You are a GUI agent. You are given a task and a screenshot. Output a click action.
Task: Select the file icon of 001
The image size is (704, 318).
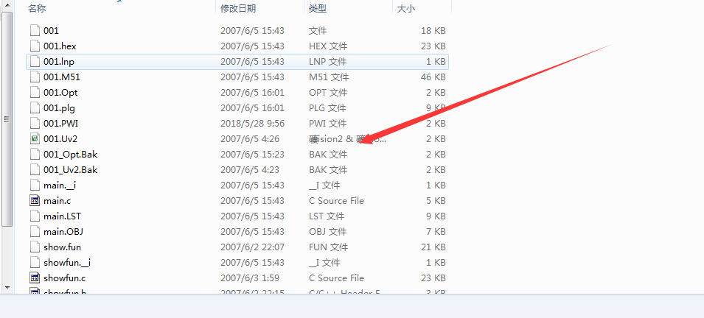35,30
